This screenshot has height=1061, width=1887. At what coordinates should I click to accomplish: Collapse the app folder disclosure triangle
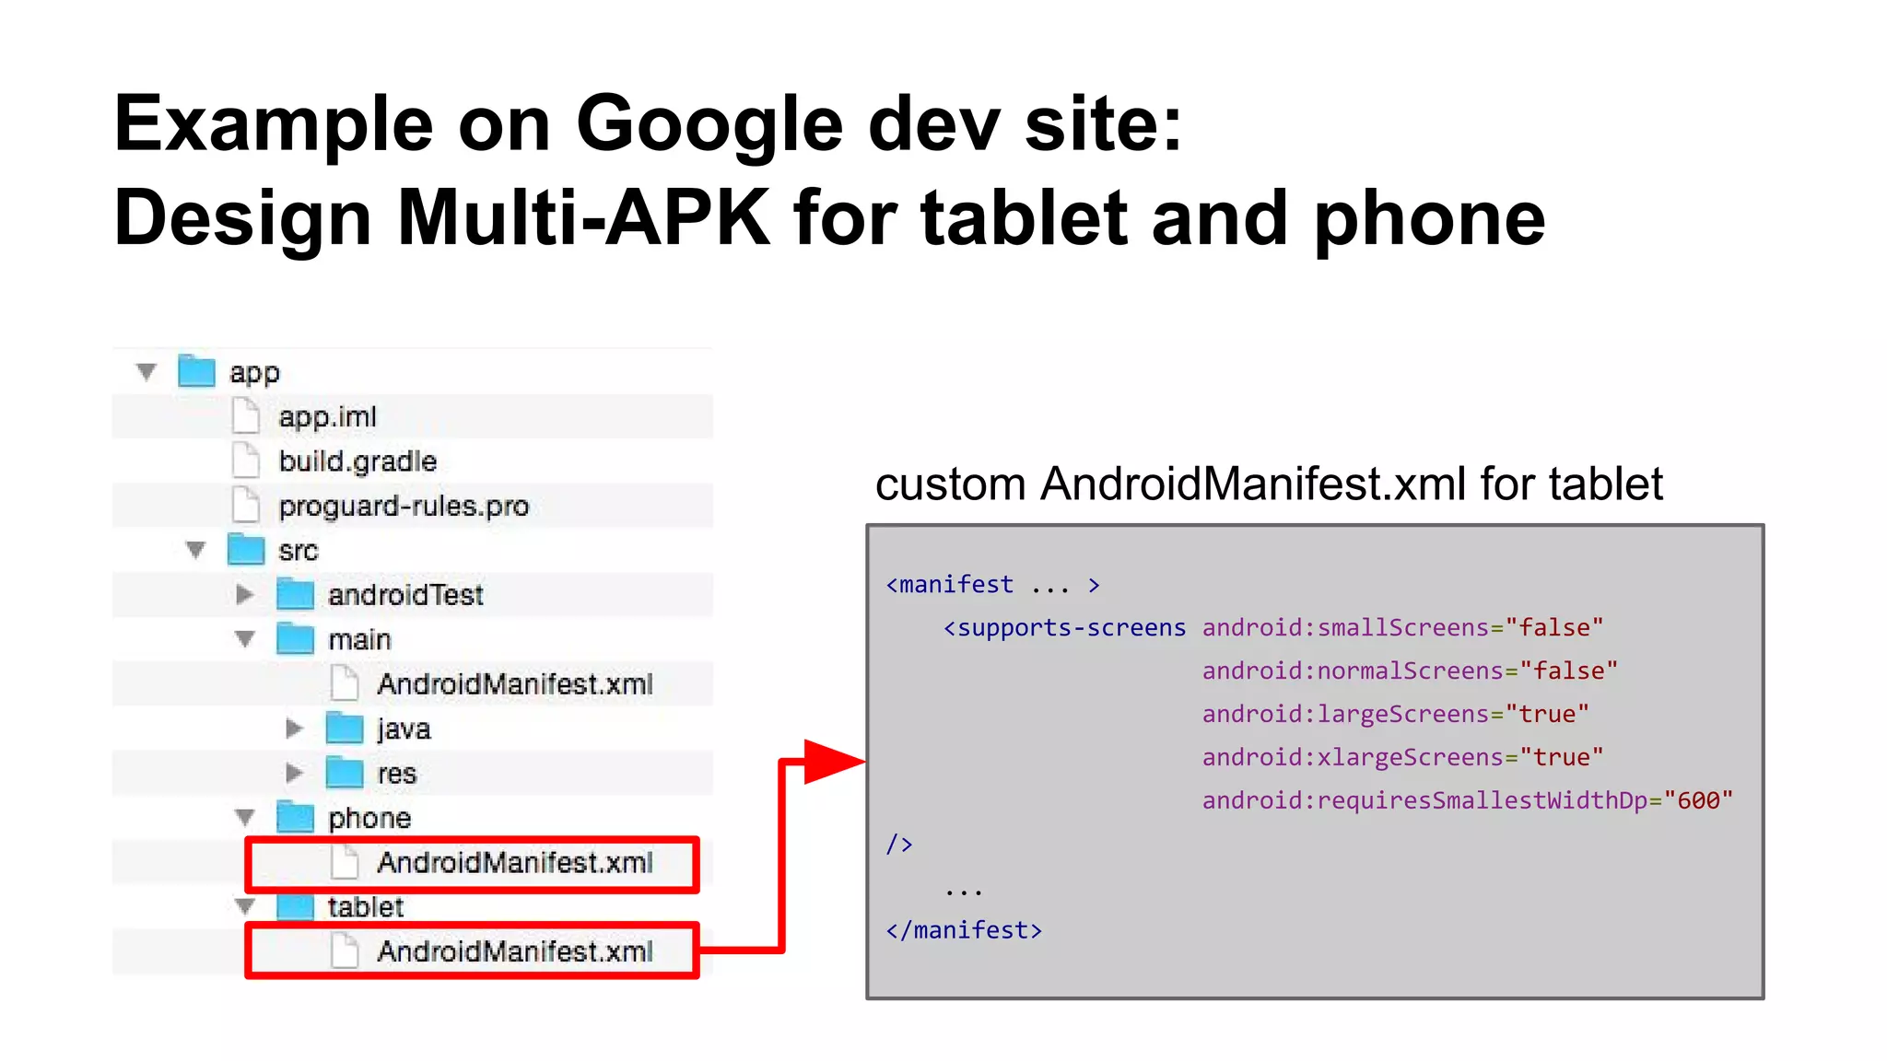tap(146, 372)
